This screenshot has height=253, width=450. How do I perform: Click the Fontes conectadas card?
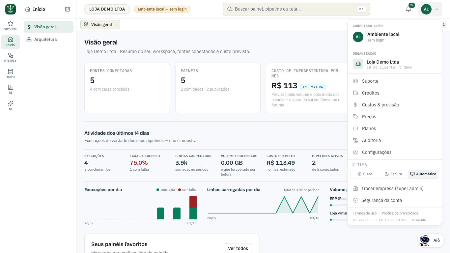[x=127, y=88]
